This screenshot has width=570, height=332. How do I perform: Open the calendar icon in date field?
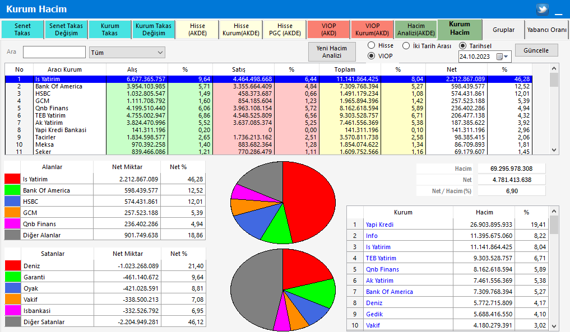[499, 57]
